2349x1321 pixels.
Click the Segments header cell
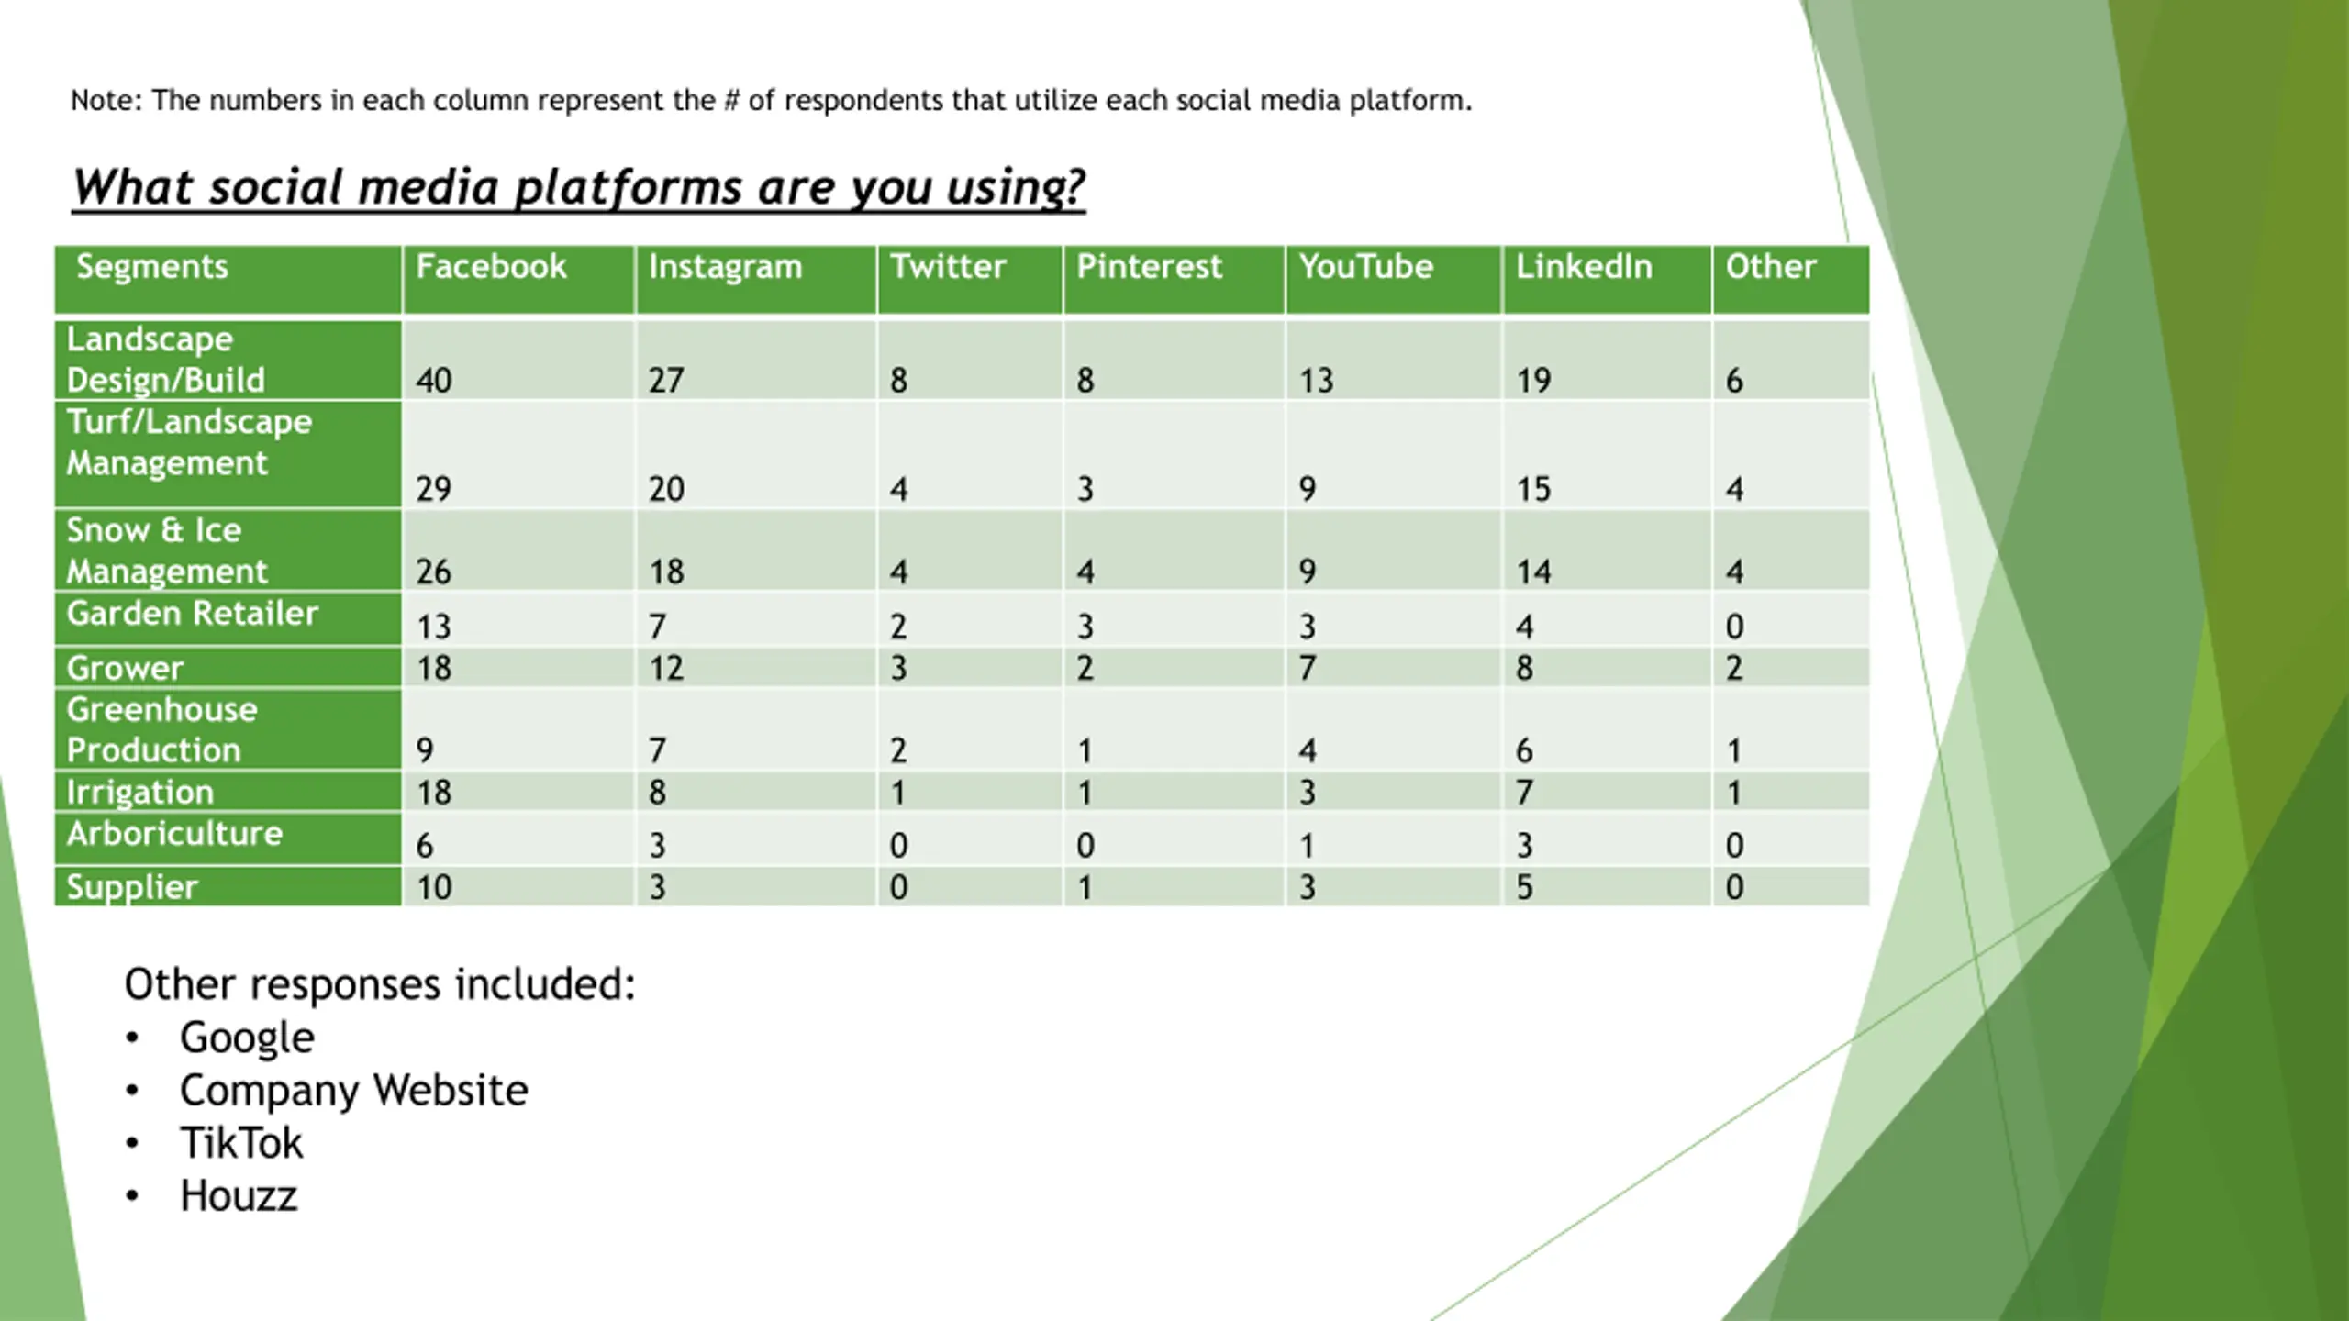[228, 279]
